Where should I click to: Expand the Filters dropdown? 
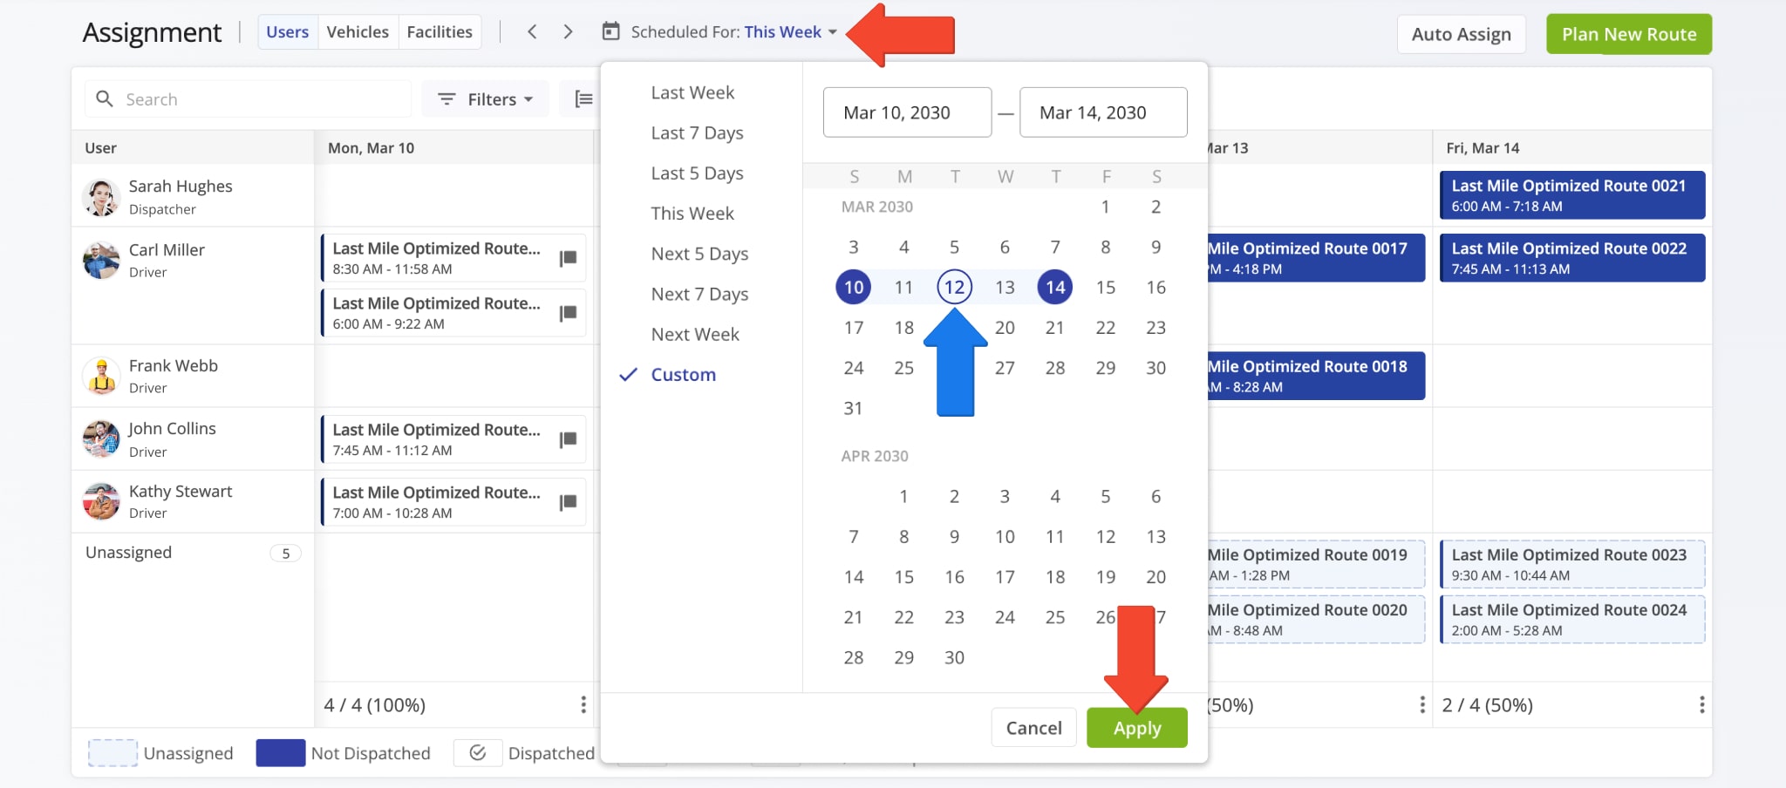pos(486,98)
